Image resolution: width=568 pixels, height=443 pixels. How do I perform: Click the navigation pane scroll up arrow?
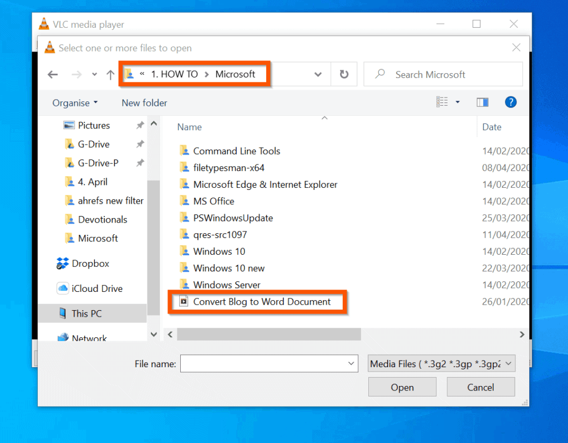[154, 123]
